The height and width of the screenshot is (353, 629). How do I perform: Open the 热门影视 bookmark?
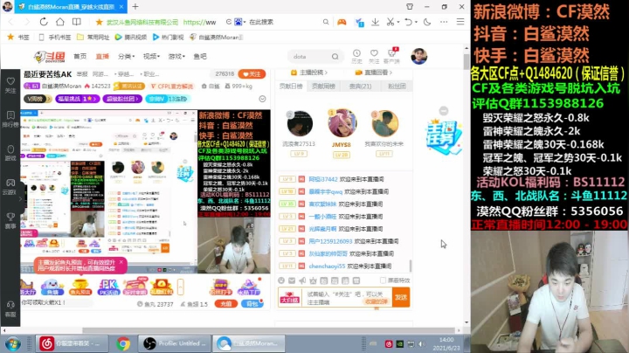(168, 37)
